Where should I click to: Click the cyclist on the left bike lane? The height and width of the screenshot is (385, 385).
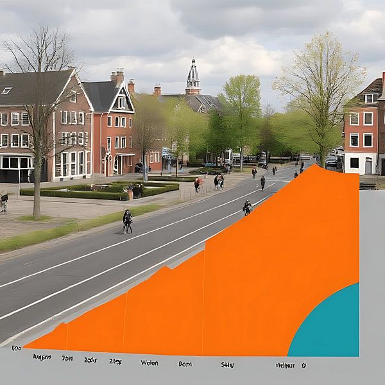[128, 221]
